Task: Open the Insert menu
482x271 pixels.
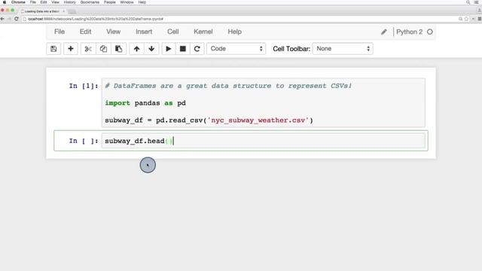Action: 144,32
